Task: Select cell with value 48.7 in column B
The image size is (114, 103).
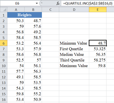Action: tap(33, 21)
